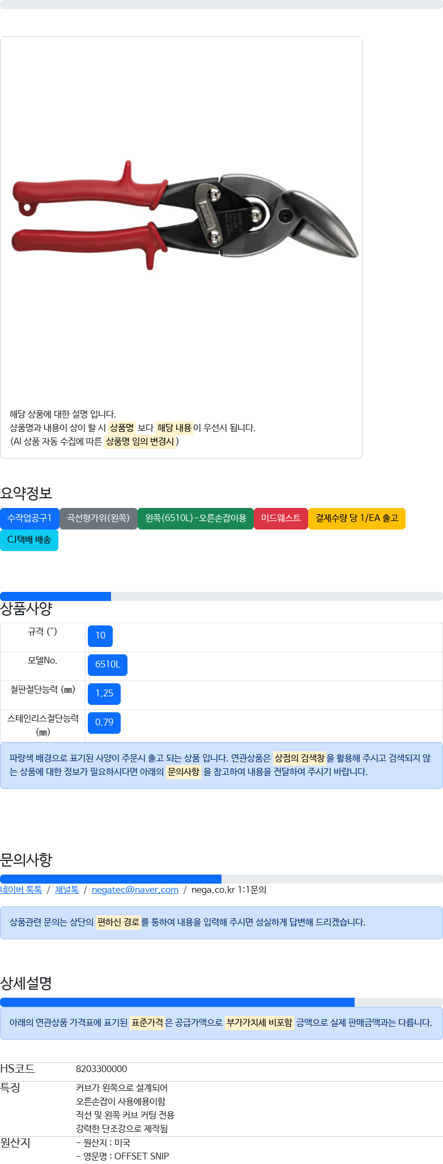The image size is (443, 1164).
Task: Click the model number 6510L badge
Action: [108, 665]
